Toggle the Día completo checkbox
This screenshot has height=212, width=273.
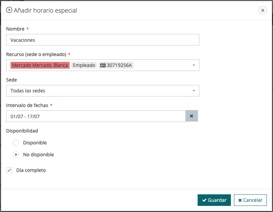click(x=9, y=170)
